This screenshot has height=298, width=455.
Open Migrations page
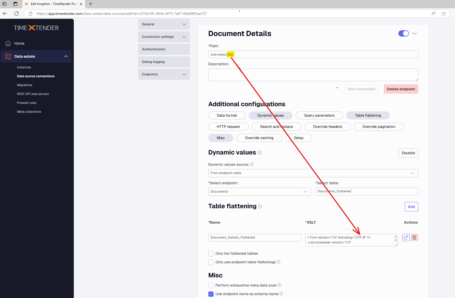click(25, 85)
